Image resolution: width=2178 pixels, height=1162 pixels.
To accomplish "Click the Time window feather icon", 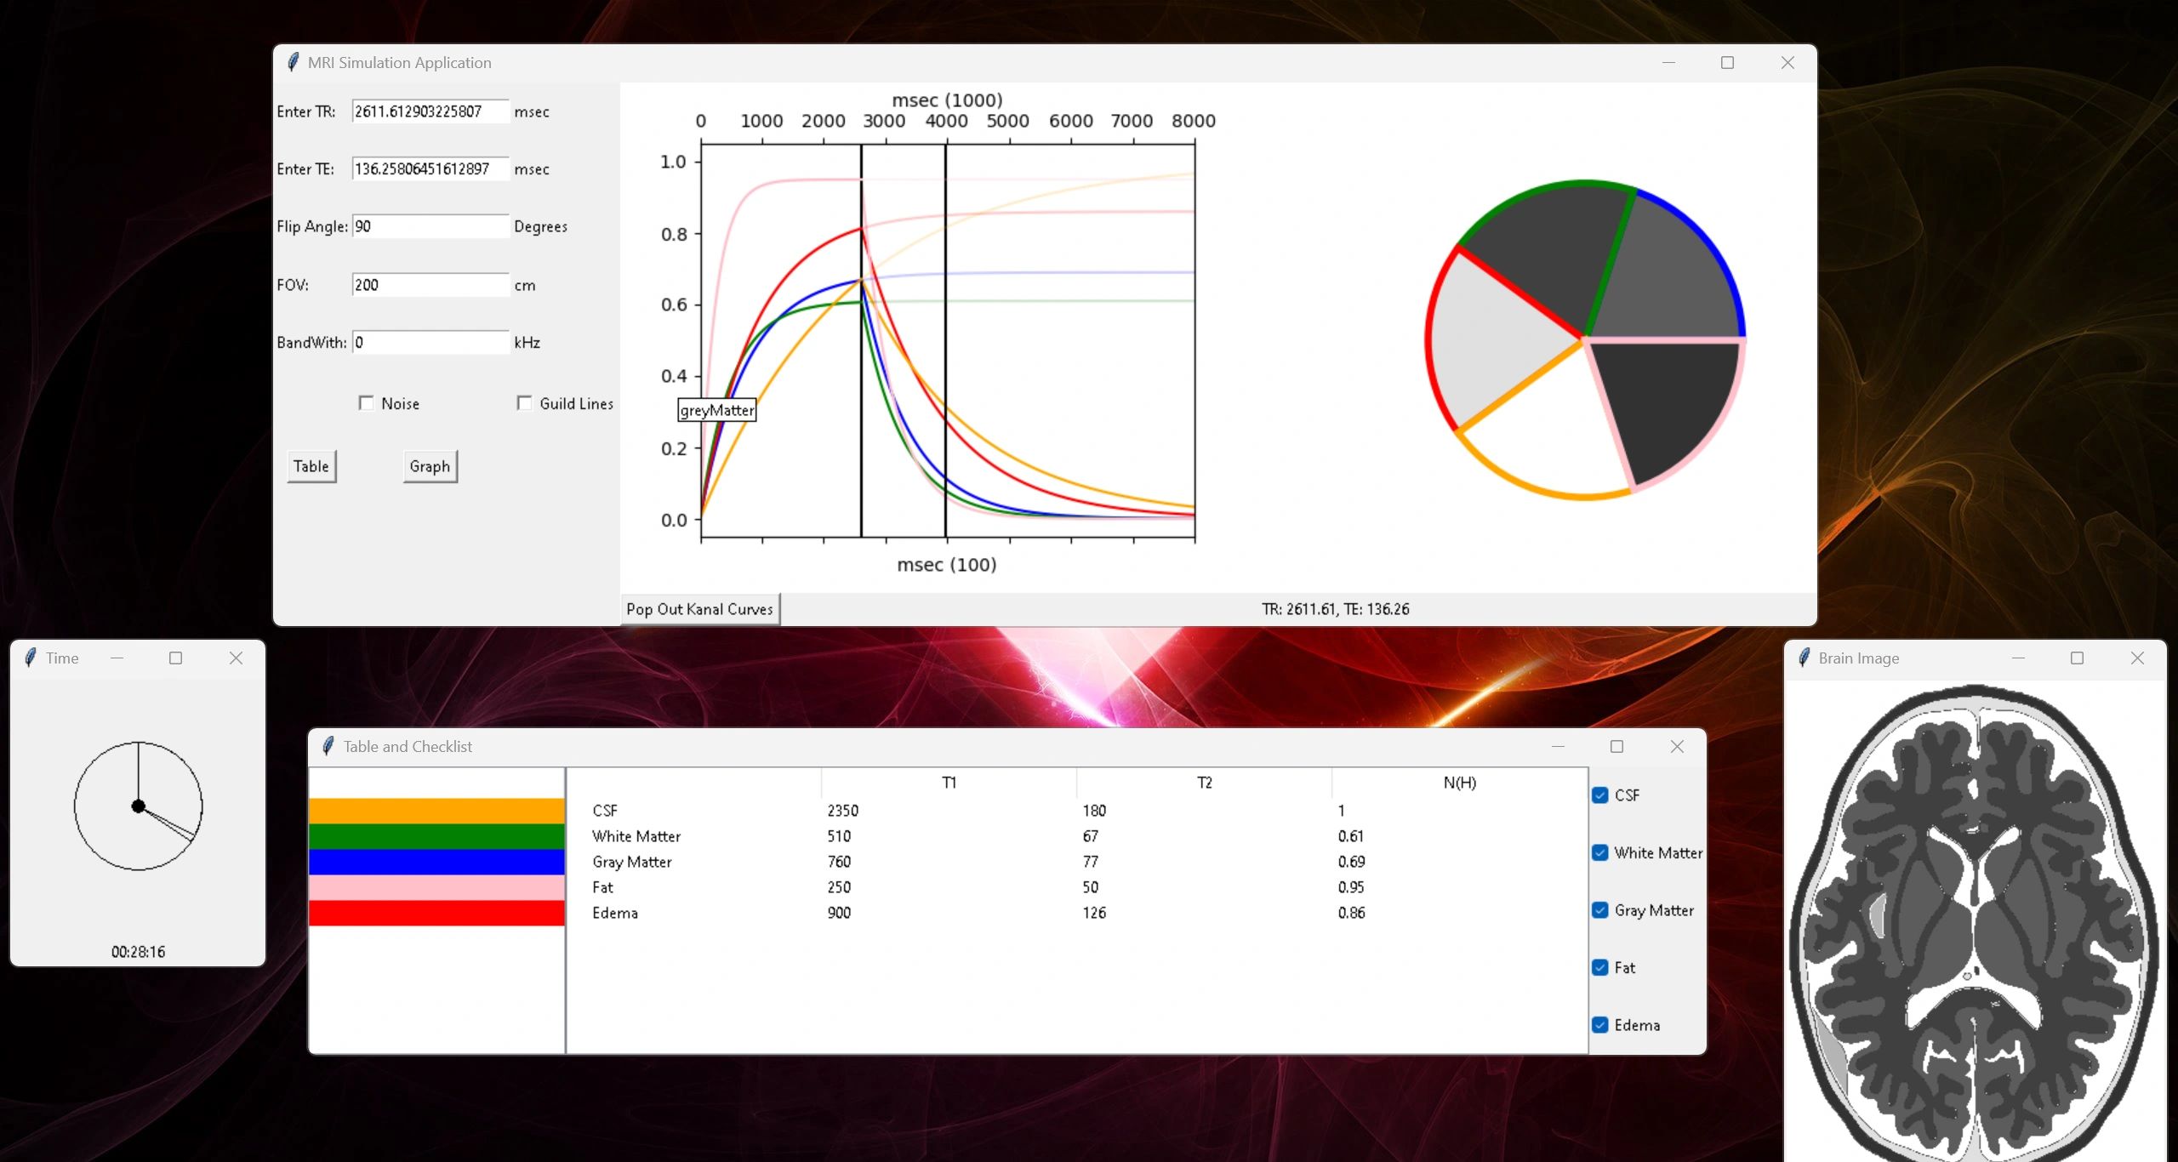I will pyautogui.click(x=31, y=658).
